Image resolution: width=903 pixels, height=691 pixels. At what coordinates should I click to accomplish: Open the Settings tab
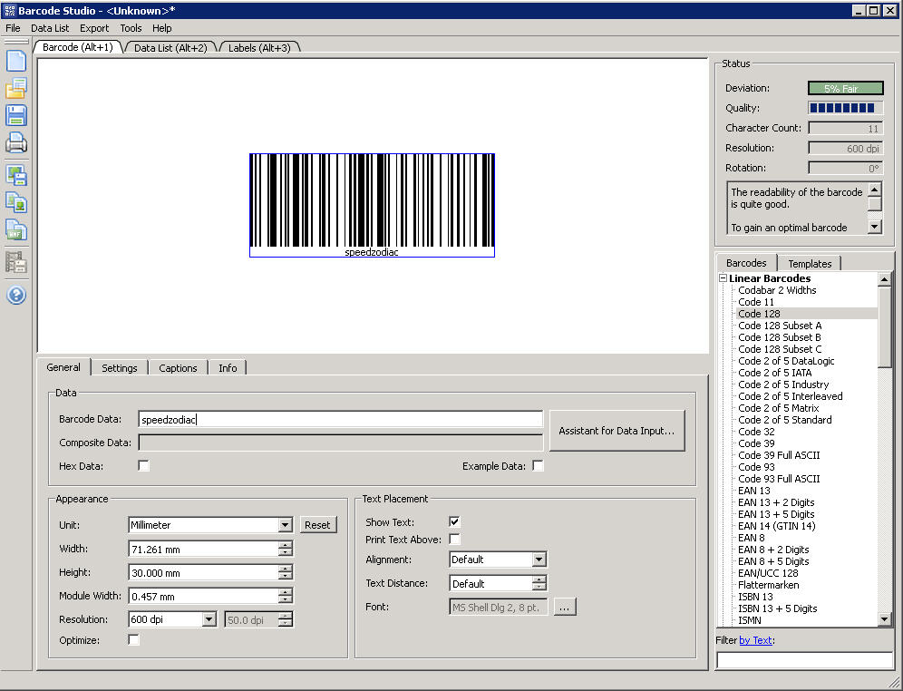coord(119,368)
